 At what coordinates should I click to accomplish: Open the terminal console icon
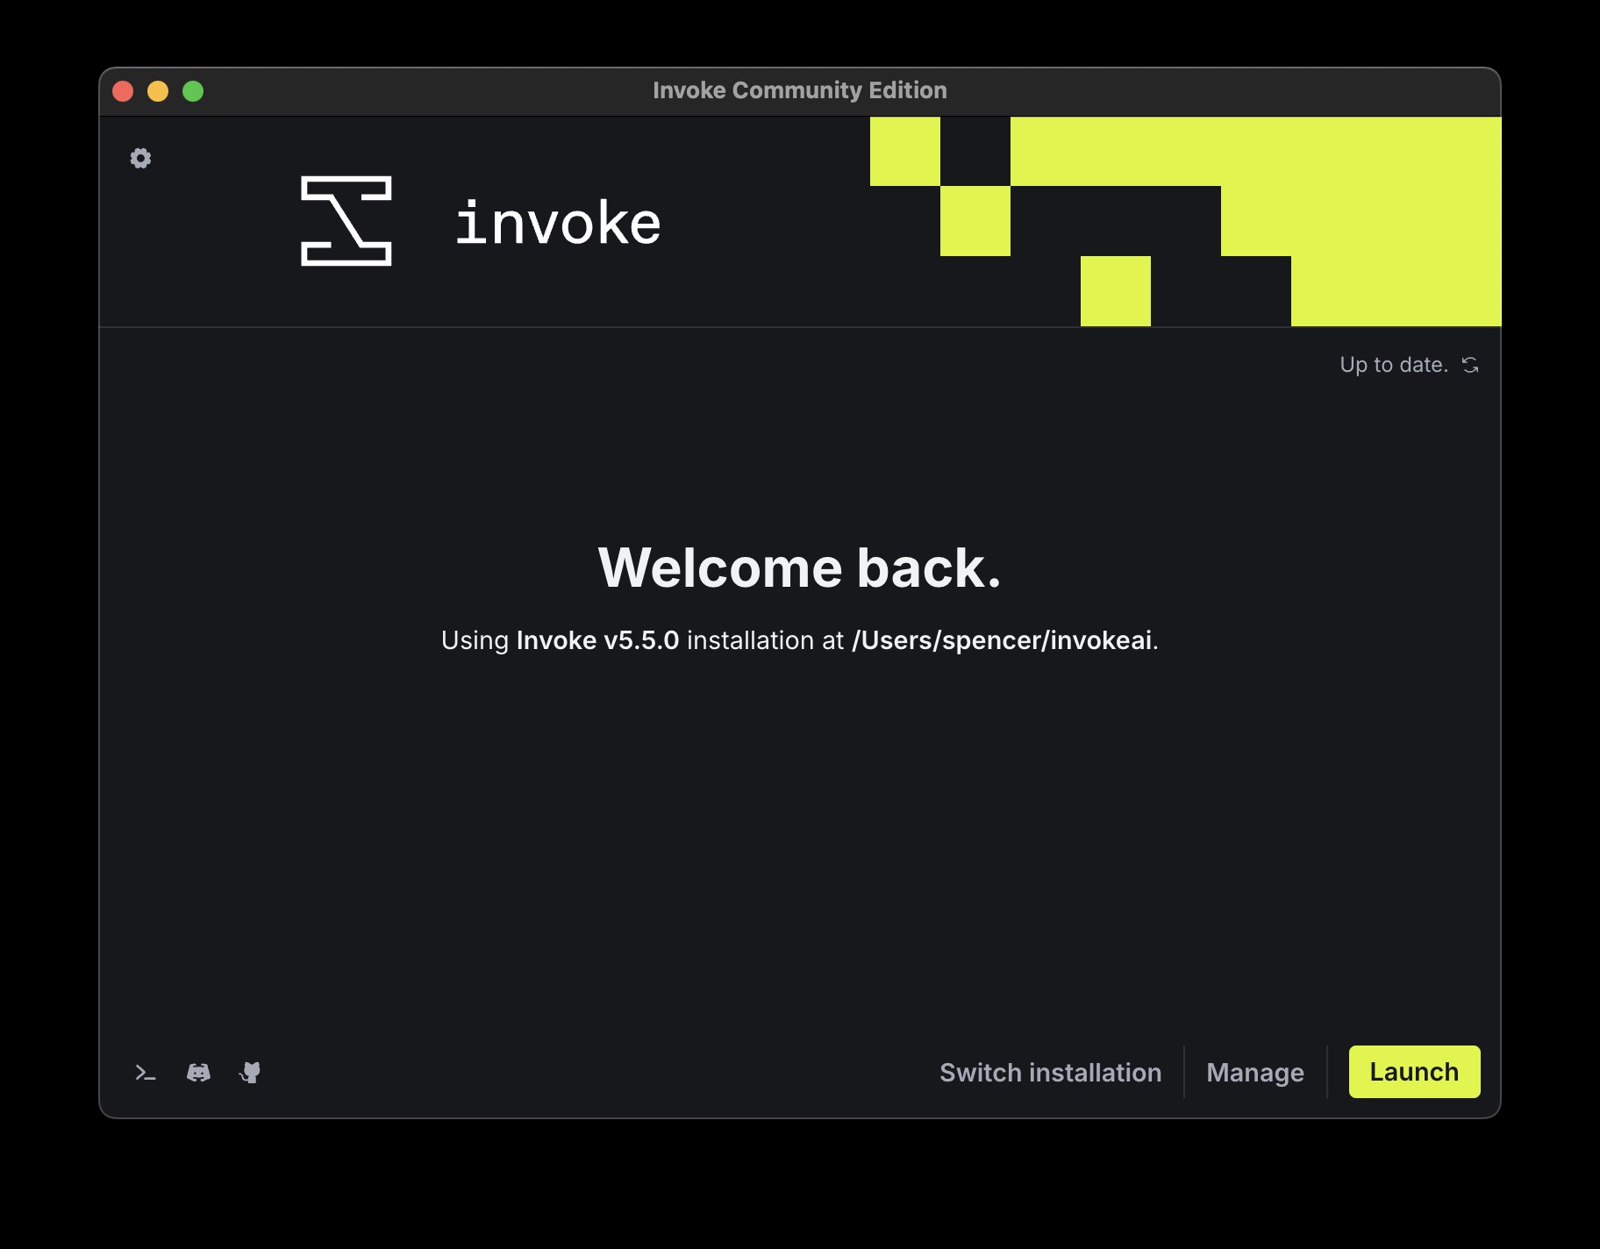point(146,1073)
